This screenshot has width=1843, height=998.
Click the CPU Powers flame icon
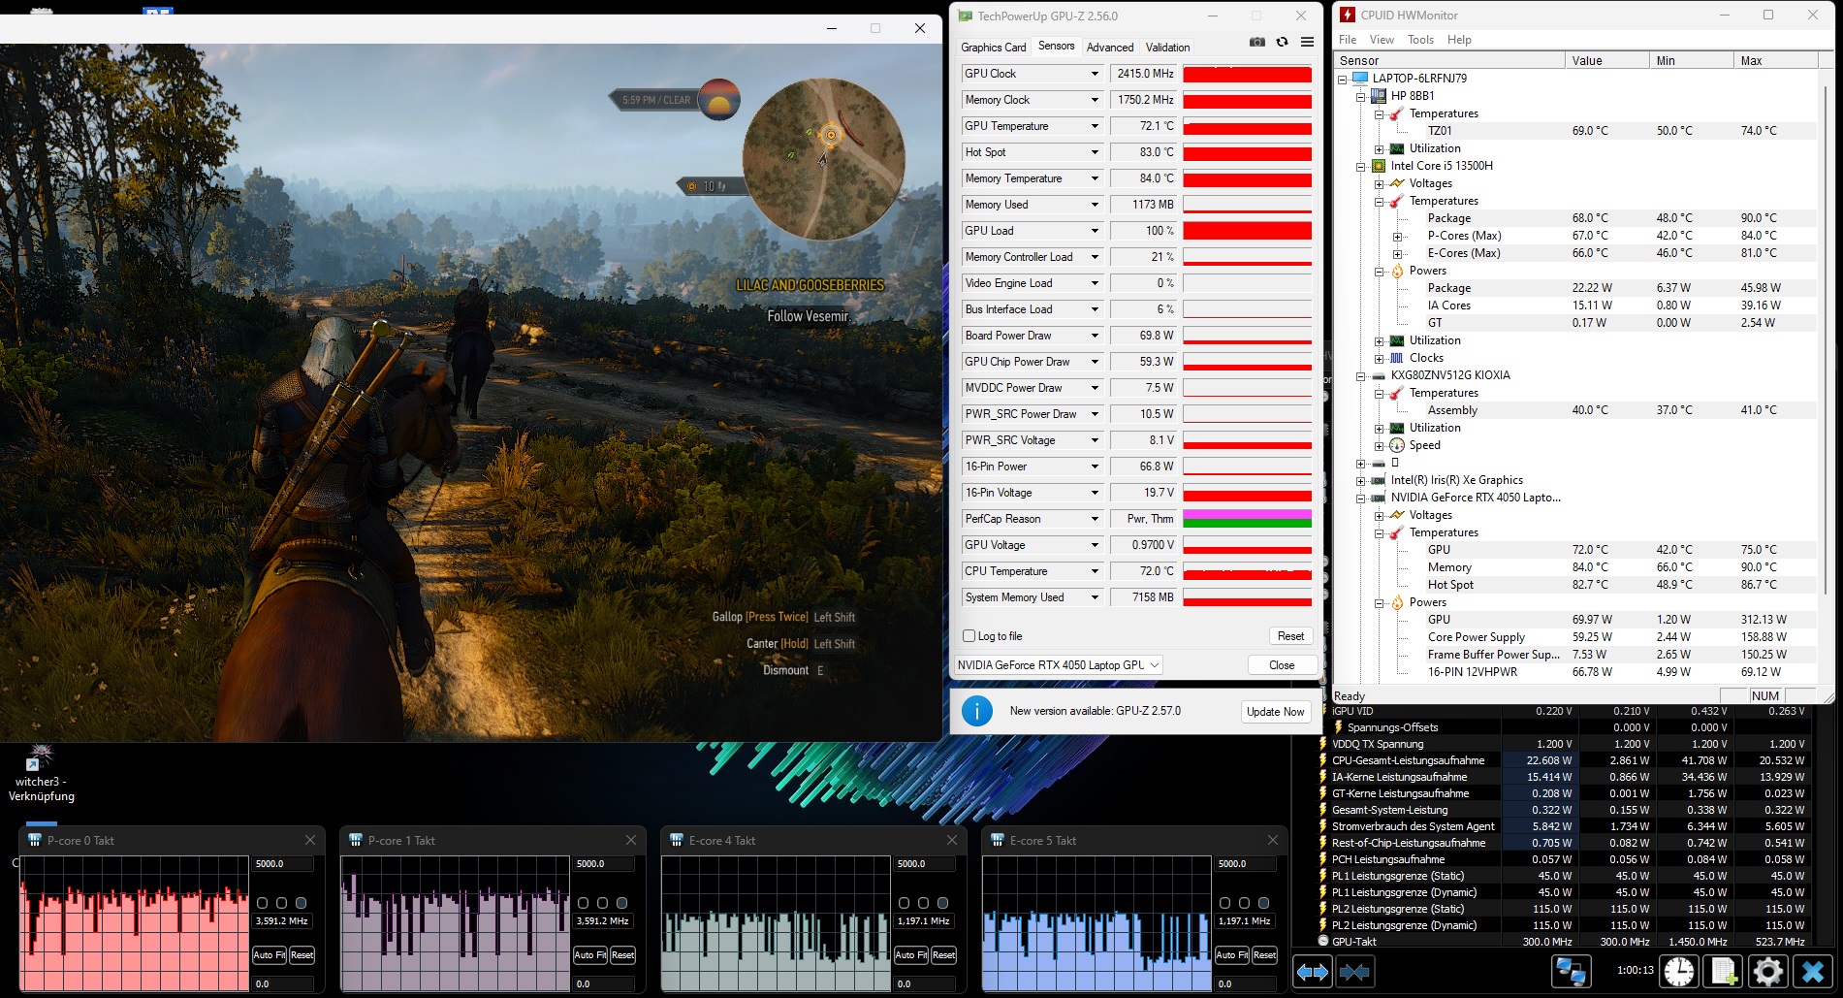click(1397, 271)
